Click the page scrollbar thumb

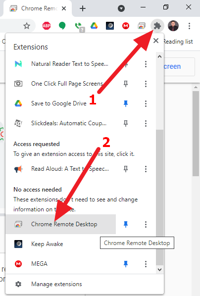[x=196, y=134]
